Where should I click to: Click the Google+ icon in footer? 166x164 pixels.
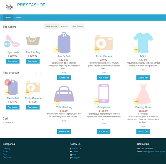(71, 158)
